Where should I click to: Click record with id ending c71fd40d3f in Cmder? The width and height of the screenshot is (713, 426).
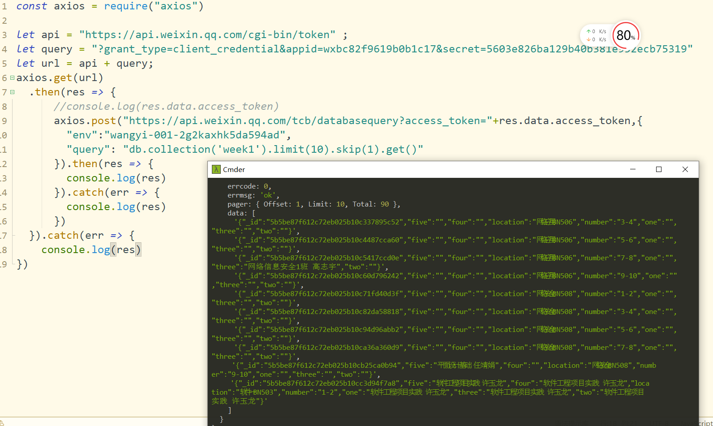[444, 298]
